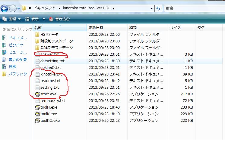Select the 階級制テストデータ folder icon

click(37, 41)
